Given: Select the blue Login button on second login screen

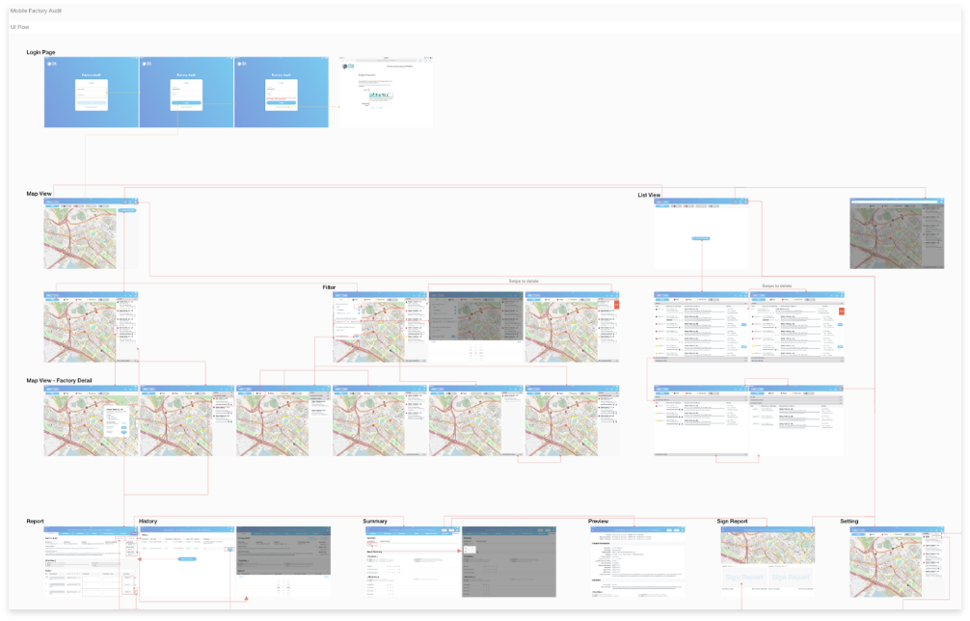Looking at the screenshot, I should (x=186, y=102).
